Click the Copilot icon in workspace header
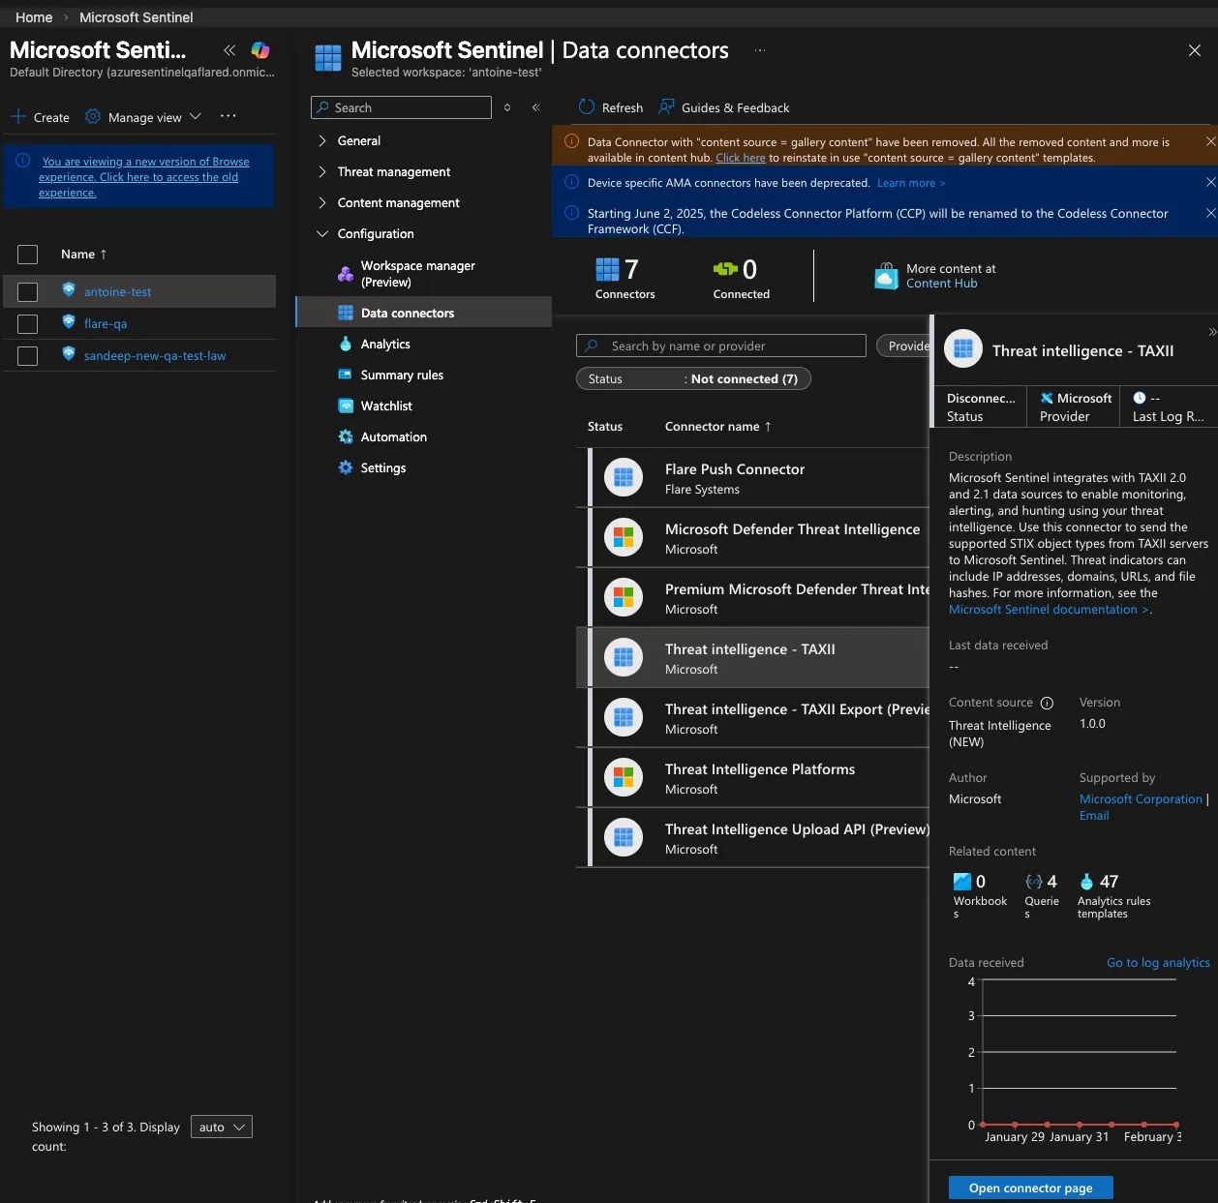 tap(260, 50)
